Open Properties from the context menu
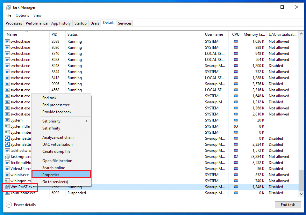This screenshot has width=306, height=215. pyautogui.click(x=61, y=174)
